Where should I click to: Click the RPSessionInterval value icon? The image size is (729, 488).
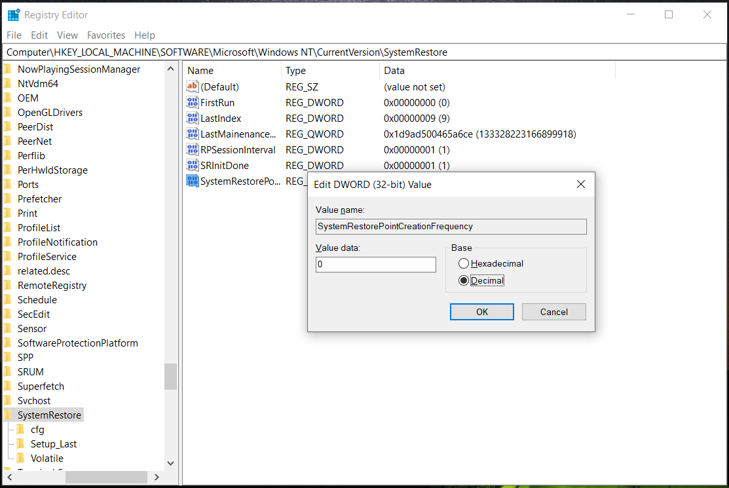(192, 149)
